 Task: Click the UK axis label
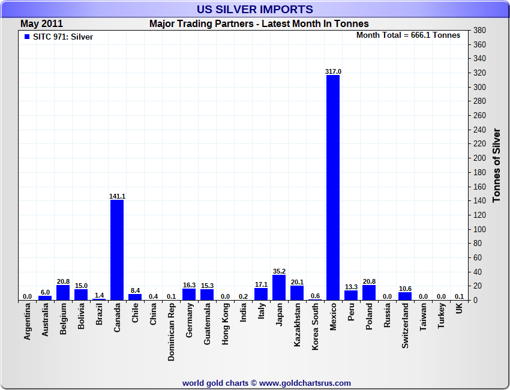pyautogui.click(x=459, y=308)
